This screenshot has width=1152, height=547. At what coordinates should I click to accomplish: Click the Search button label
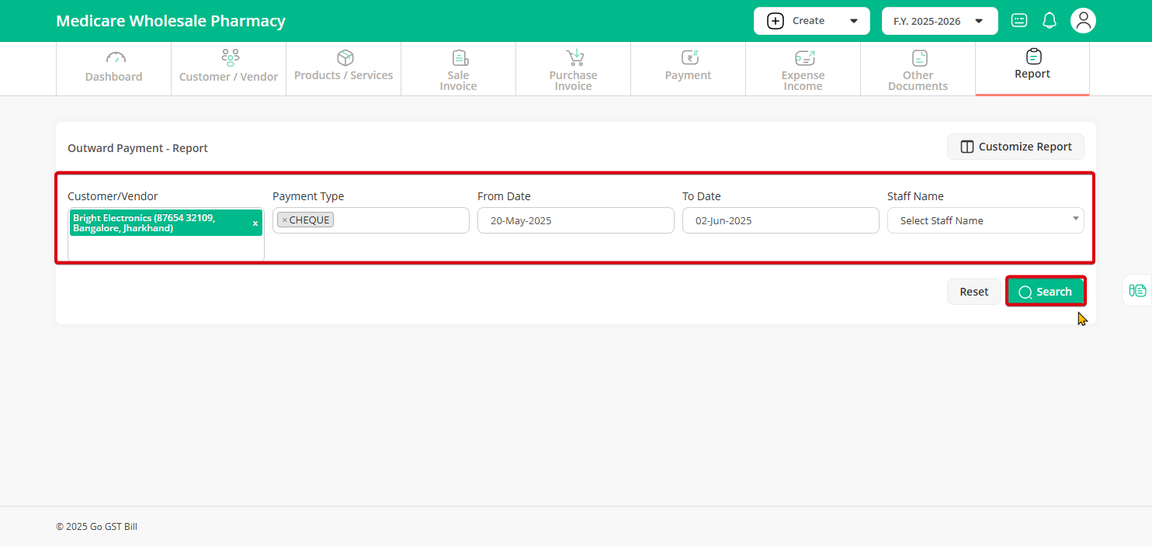tap(1054, 292)
